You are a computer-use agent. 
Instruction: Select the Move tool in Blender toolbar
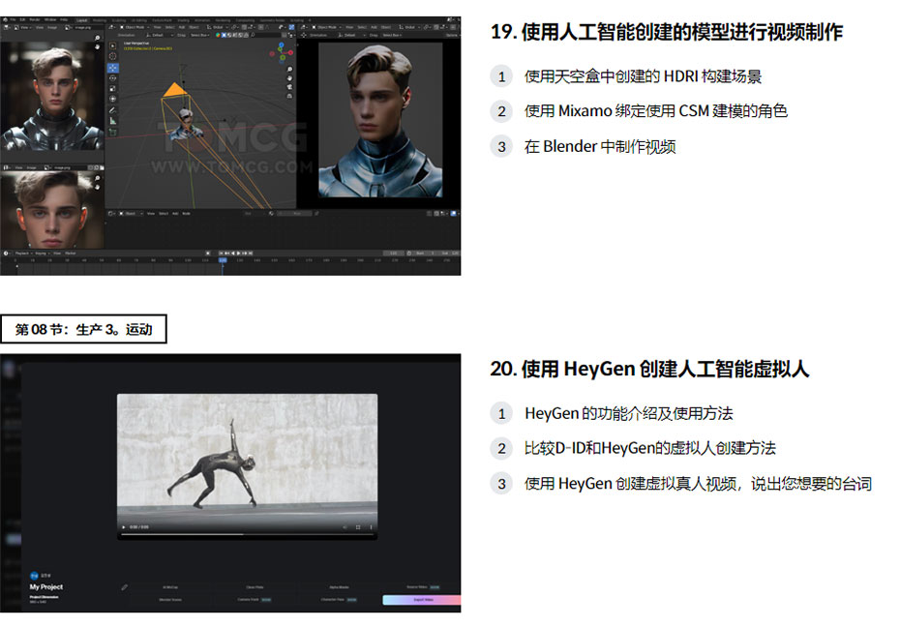[113, 68]
